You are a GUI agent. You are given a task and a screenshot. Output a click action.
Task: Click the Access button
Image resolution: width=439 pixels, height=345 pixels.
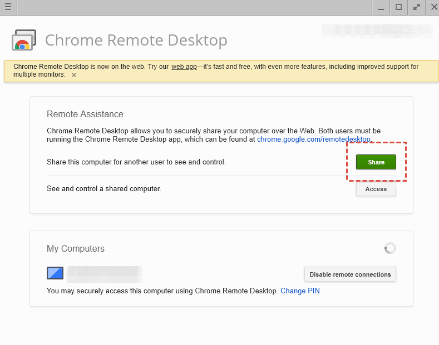point(376,189)
